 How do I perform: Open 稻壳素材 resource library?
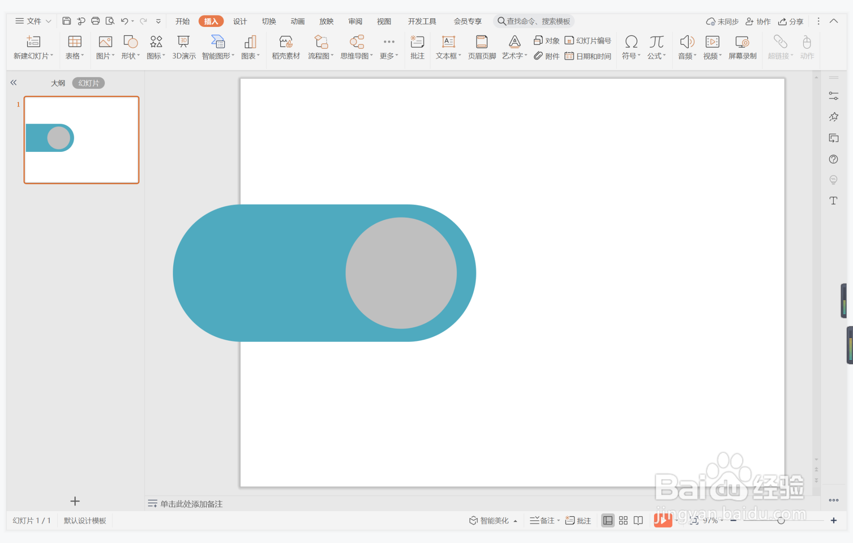tap(286, 47)
